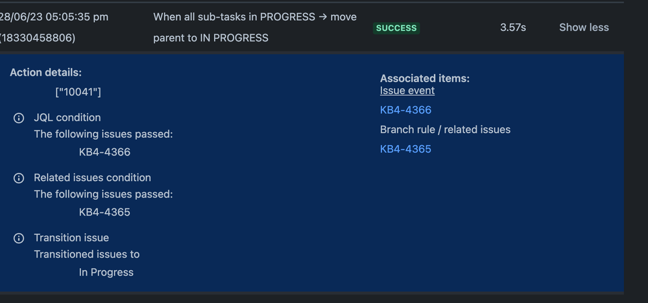Click the info icon beside Related issues condition
The image size is (648, 303).
point(19,178)
